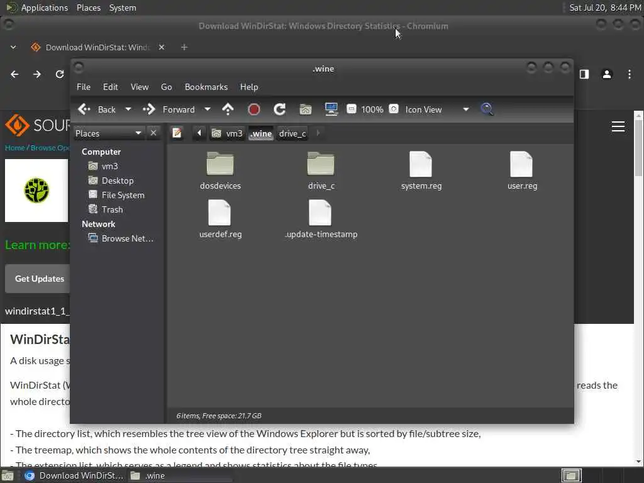
Task: Click the WinDirStat project logo thumbnail
Action: point(36,191)
